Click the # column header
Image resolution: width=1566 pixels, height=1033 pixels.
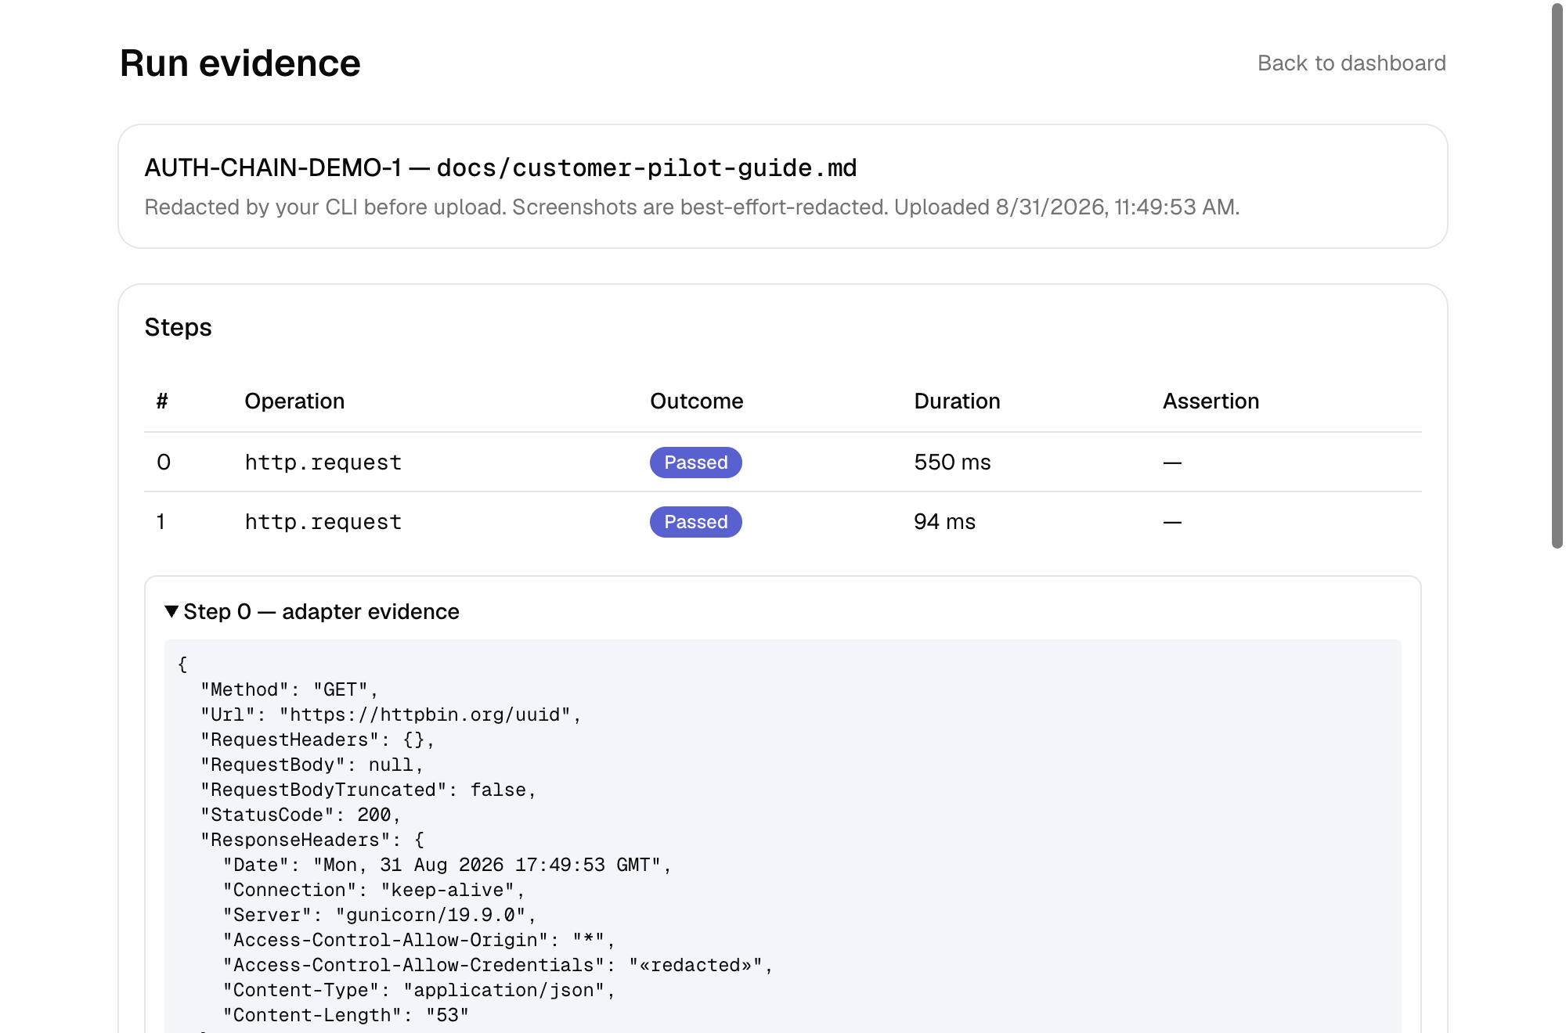[162, 401]
